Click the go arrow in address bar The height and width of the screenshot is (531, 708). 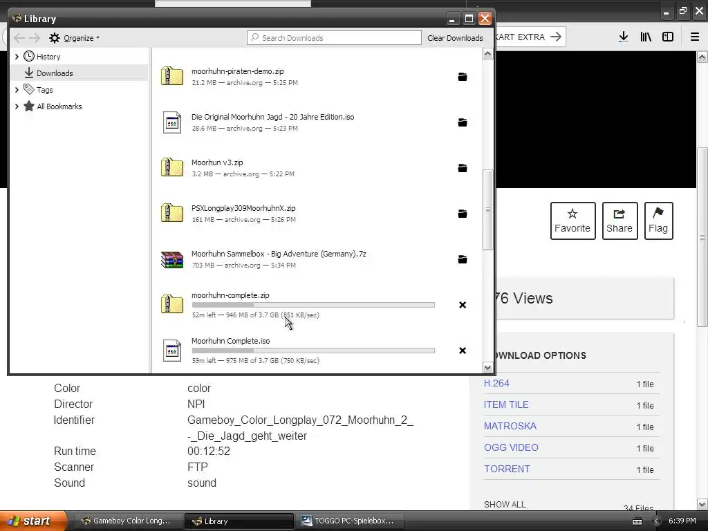(x=556, y=37)
